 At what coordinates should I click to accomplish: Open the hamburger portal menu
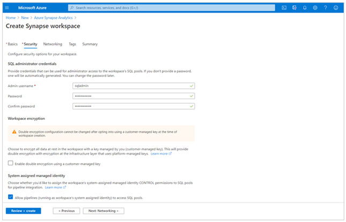[7, 7]
